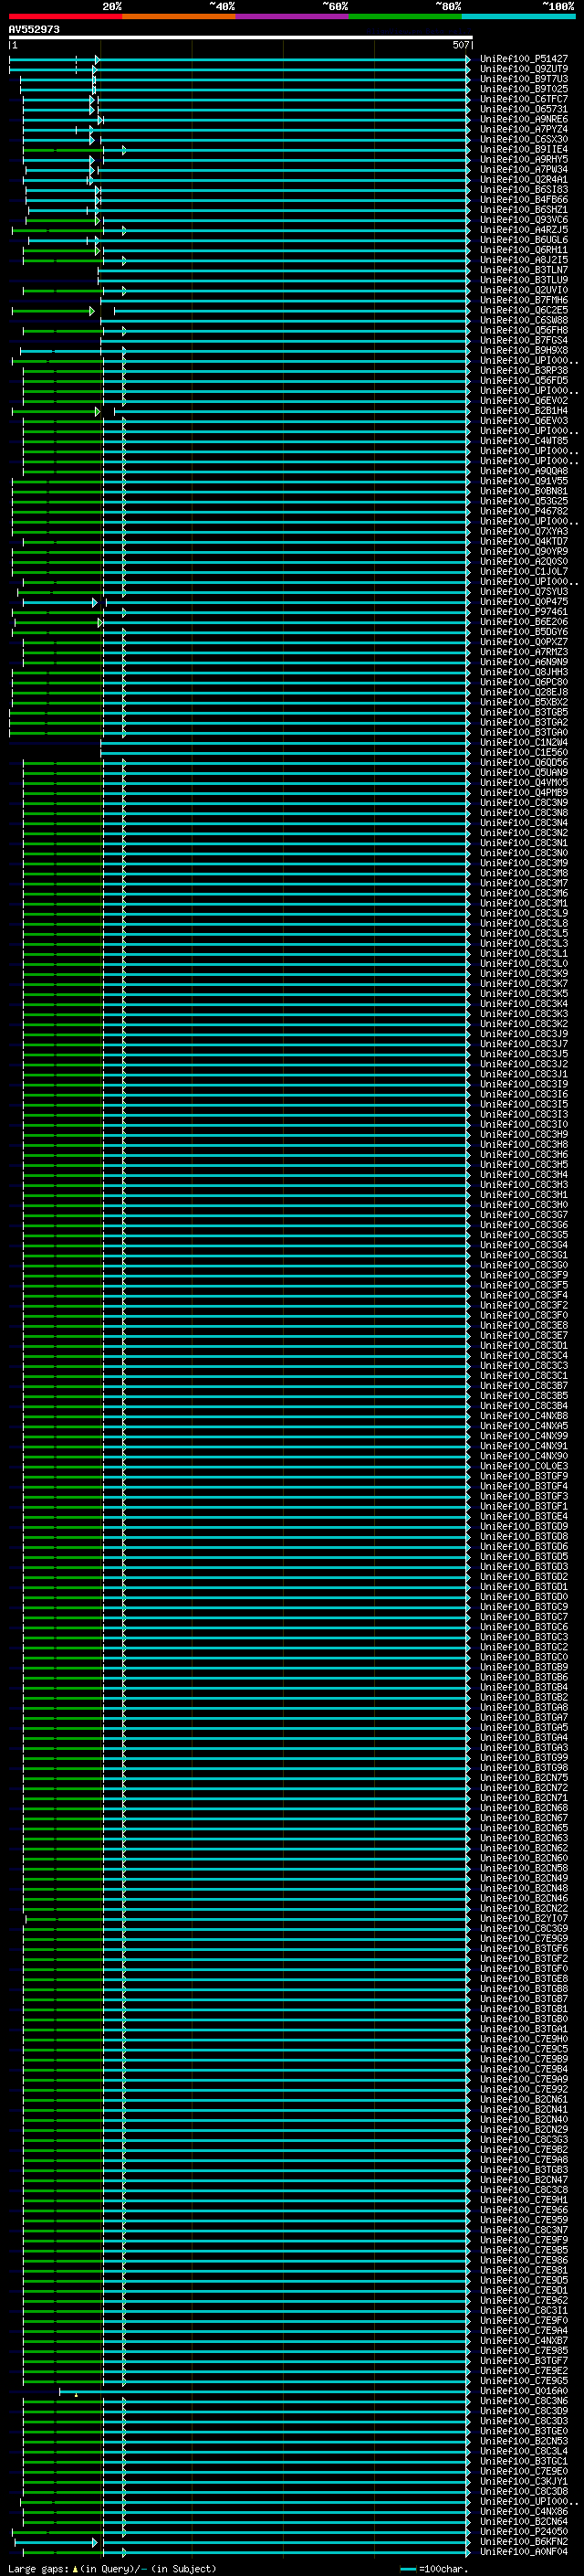Viewport: 584px width, 2576px height.
Task: Select the UniRef100_B6SHZ1 label
Action: click(x=524, y=209)
